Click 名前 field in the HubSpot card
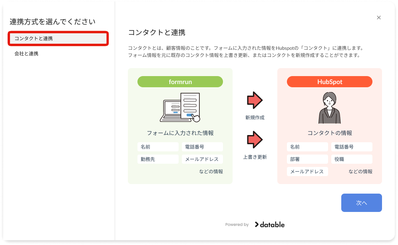The width and height of the screenshot is (398, 245). pyautogui.click(x=307, y=147)
